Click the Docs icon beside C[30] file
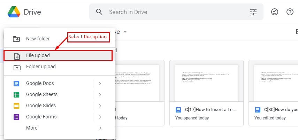 pos(257,110)
